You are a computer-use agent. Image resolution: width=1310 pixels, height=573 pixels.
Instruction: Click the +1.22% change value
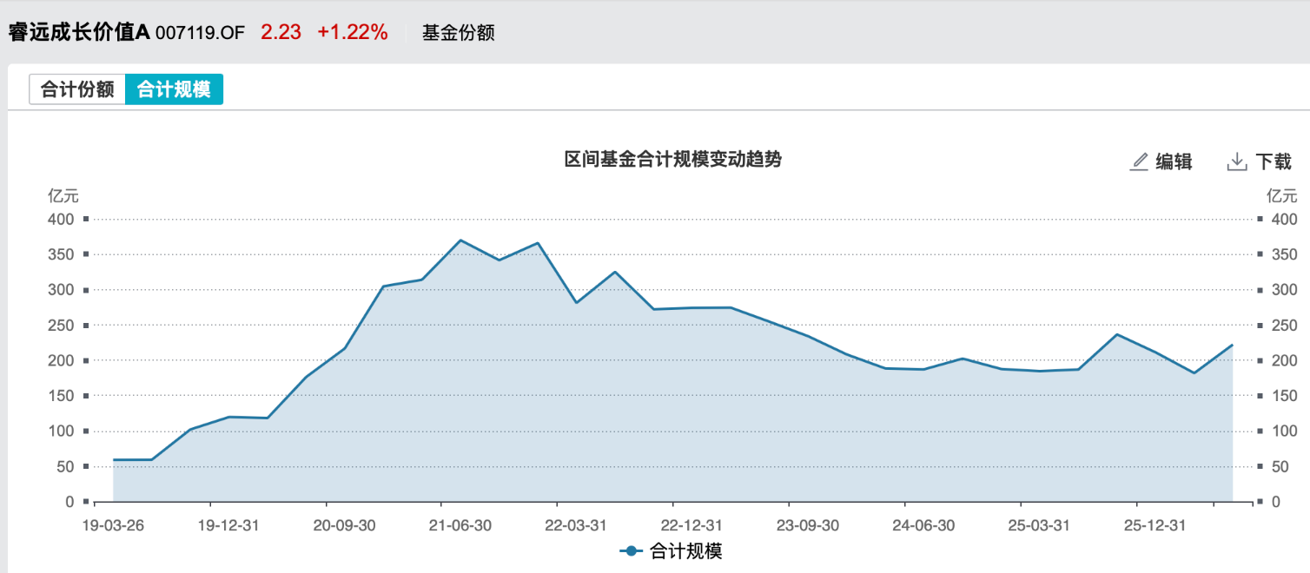click(352, 32)
